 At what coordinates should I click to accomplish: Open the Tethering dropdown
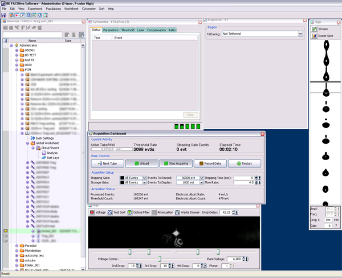click(300, 34)
